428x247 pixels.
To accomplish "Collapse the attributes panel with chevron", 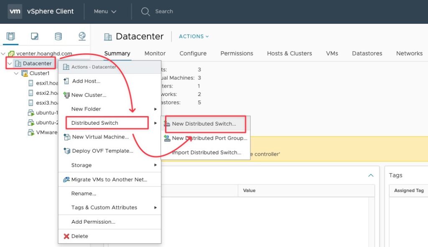I will coord(371,175).
